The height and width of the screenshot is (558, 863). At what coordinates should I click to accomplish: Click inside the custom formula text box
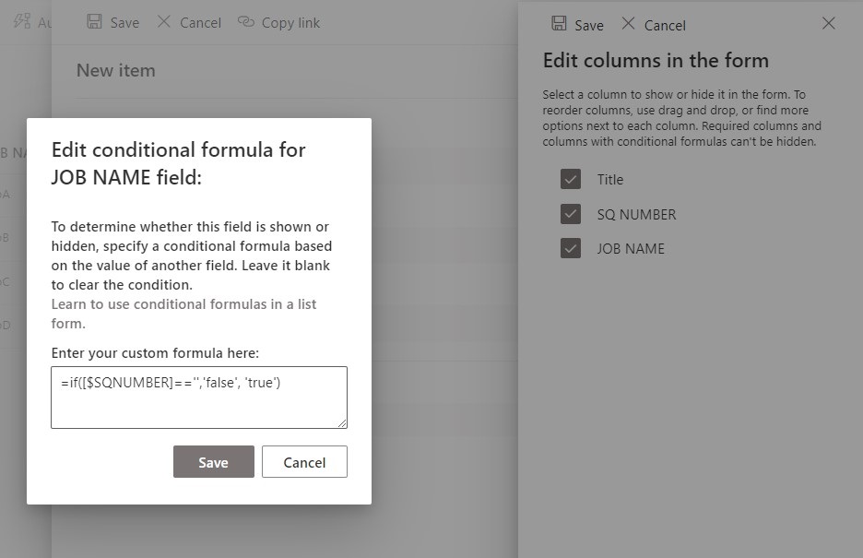point(198,395)
